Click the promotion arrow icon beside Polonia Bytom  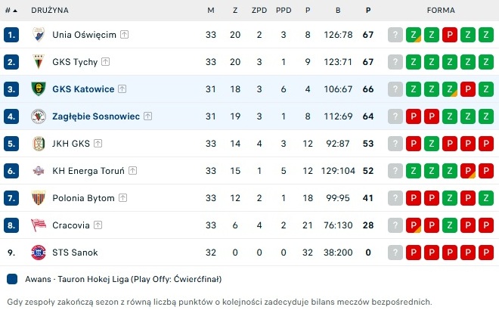pos(122,198)
